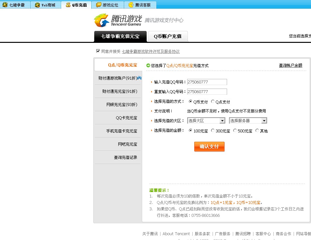
Task: Open the 选择服务器 dropdown
Action: (248, 120)
